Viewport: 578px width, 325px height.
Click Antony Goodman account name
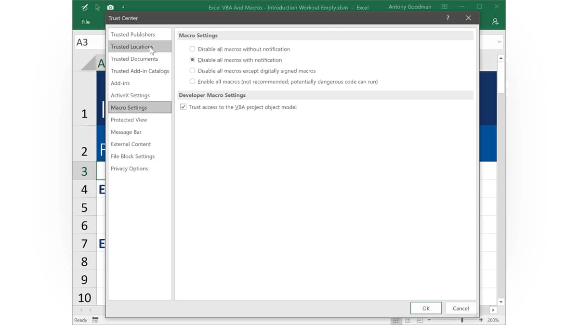410,7
